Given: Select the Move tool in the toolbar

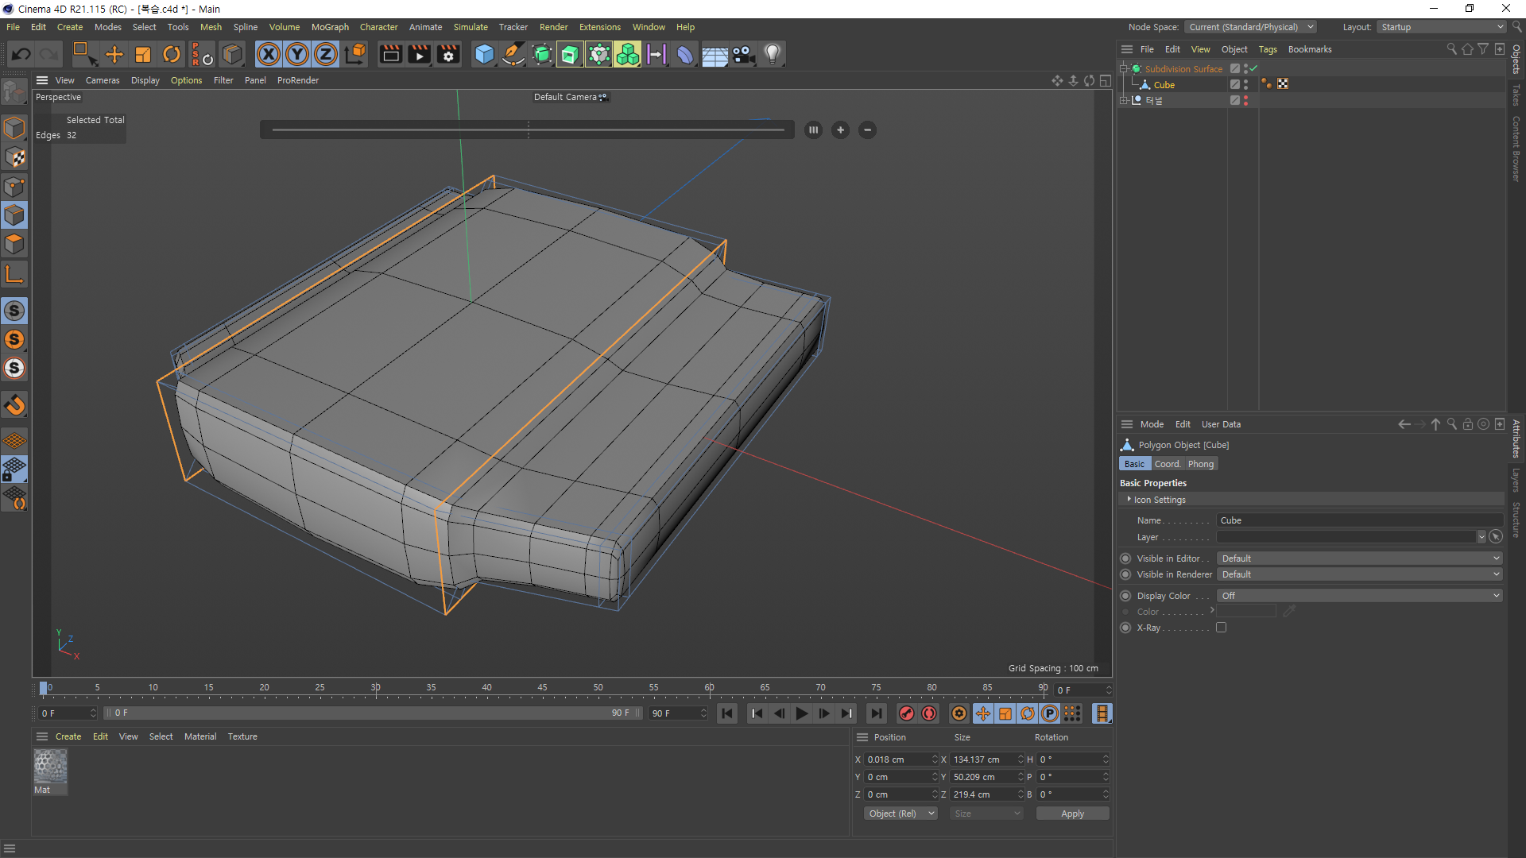Looking at the screenshot, I should click(114, 54).
